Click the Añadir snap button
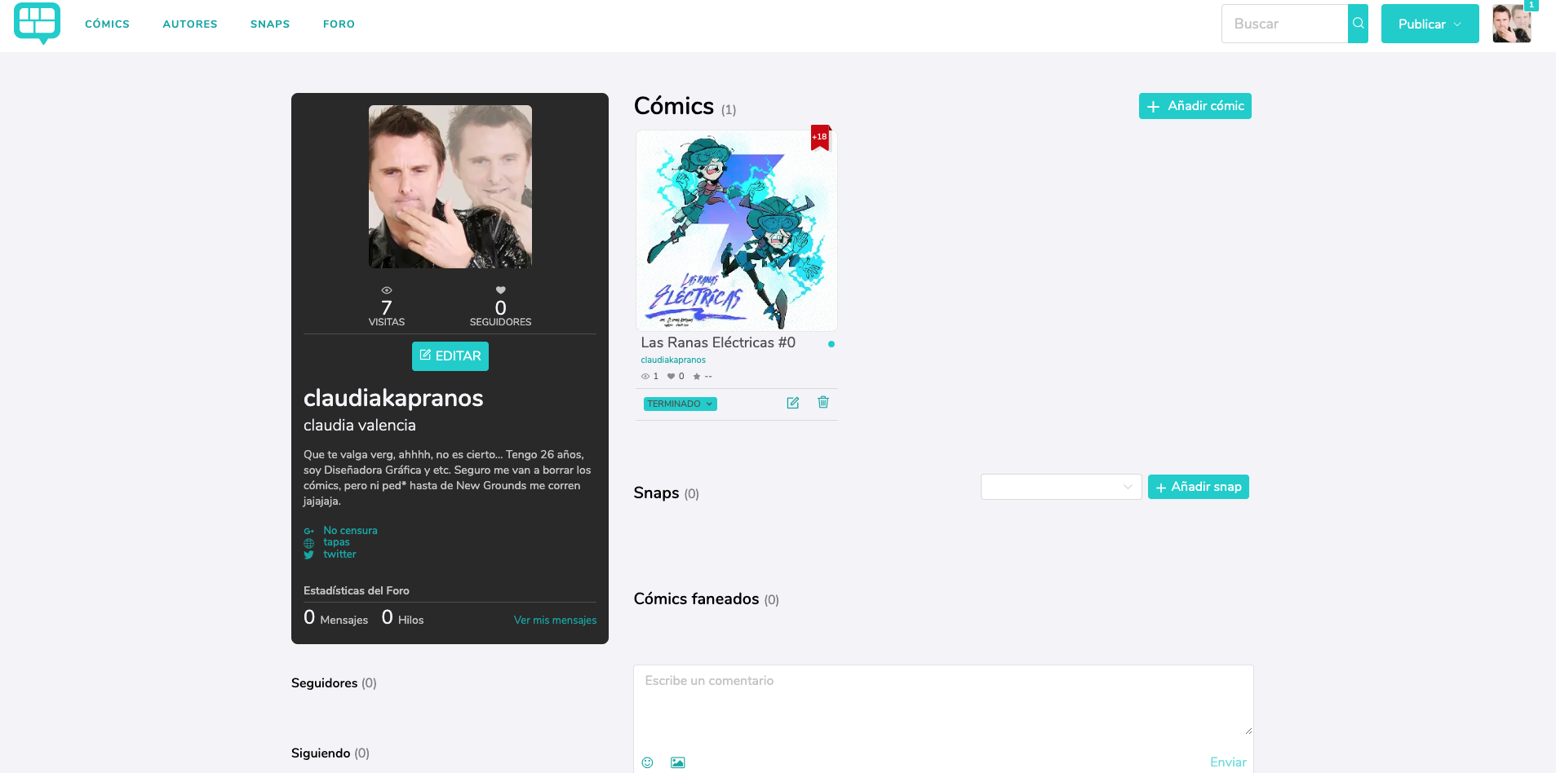The width and height of the screenshot is (1556, 773). 1199,487
